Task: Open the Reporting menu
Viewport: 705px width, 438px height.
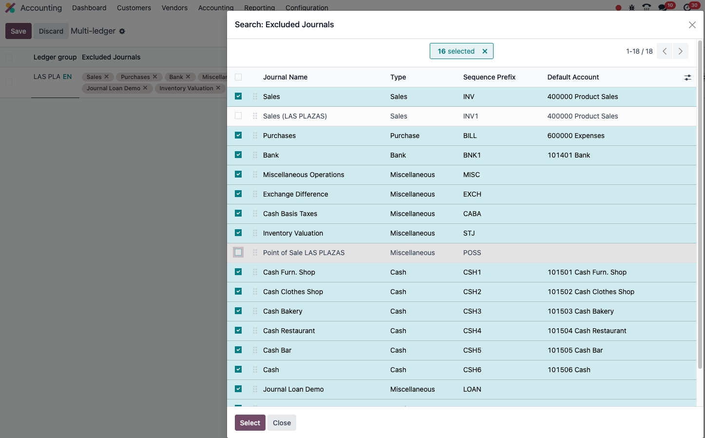Action: (x=260, y=8)
